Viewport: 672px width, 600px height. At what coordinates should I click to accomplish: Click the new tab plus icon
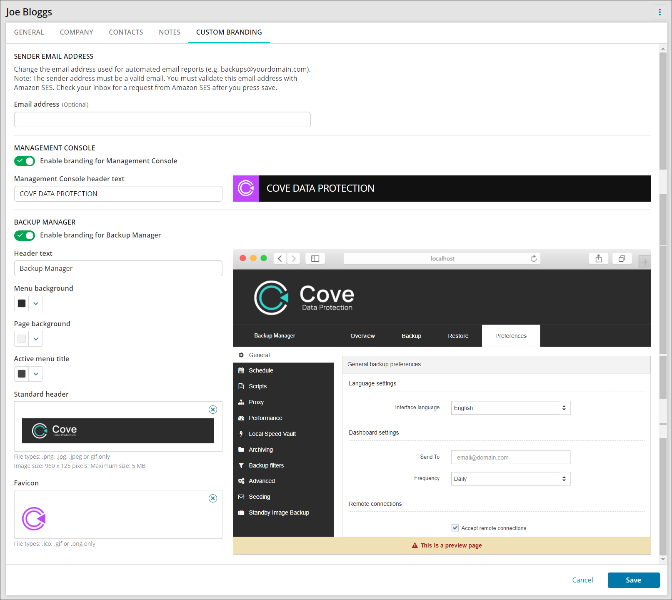(x=645, y=262)
